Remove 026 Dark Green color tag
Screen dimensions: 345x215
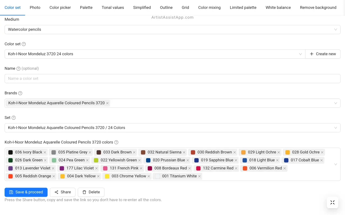point(45,160)
